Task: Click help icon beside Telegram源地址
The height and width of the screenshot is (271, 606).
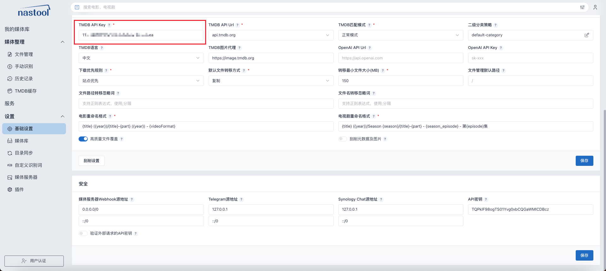Action: [241, 200]
